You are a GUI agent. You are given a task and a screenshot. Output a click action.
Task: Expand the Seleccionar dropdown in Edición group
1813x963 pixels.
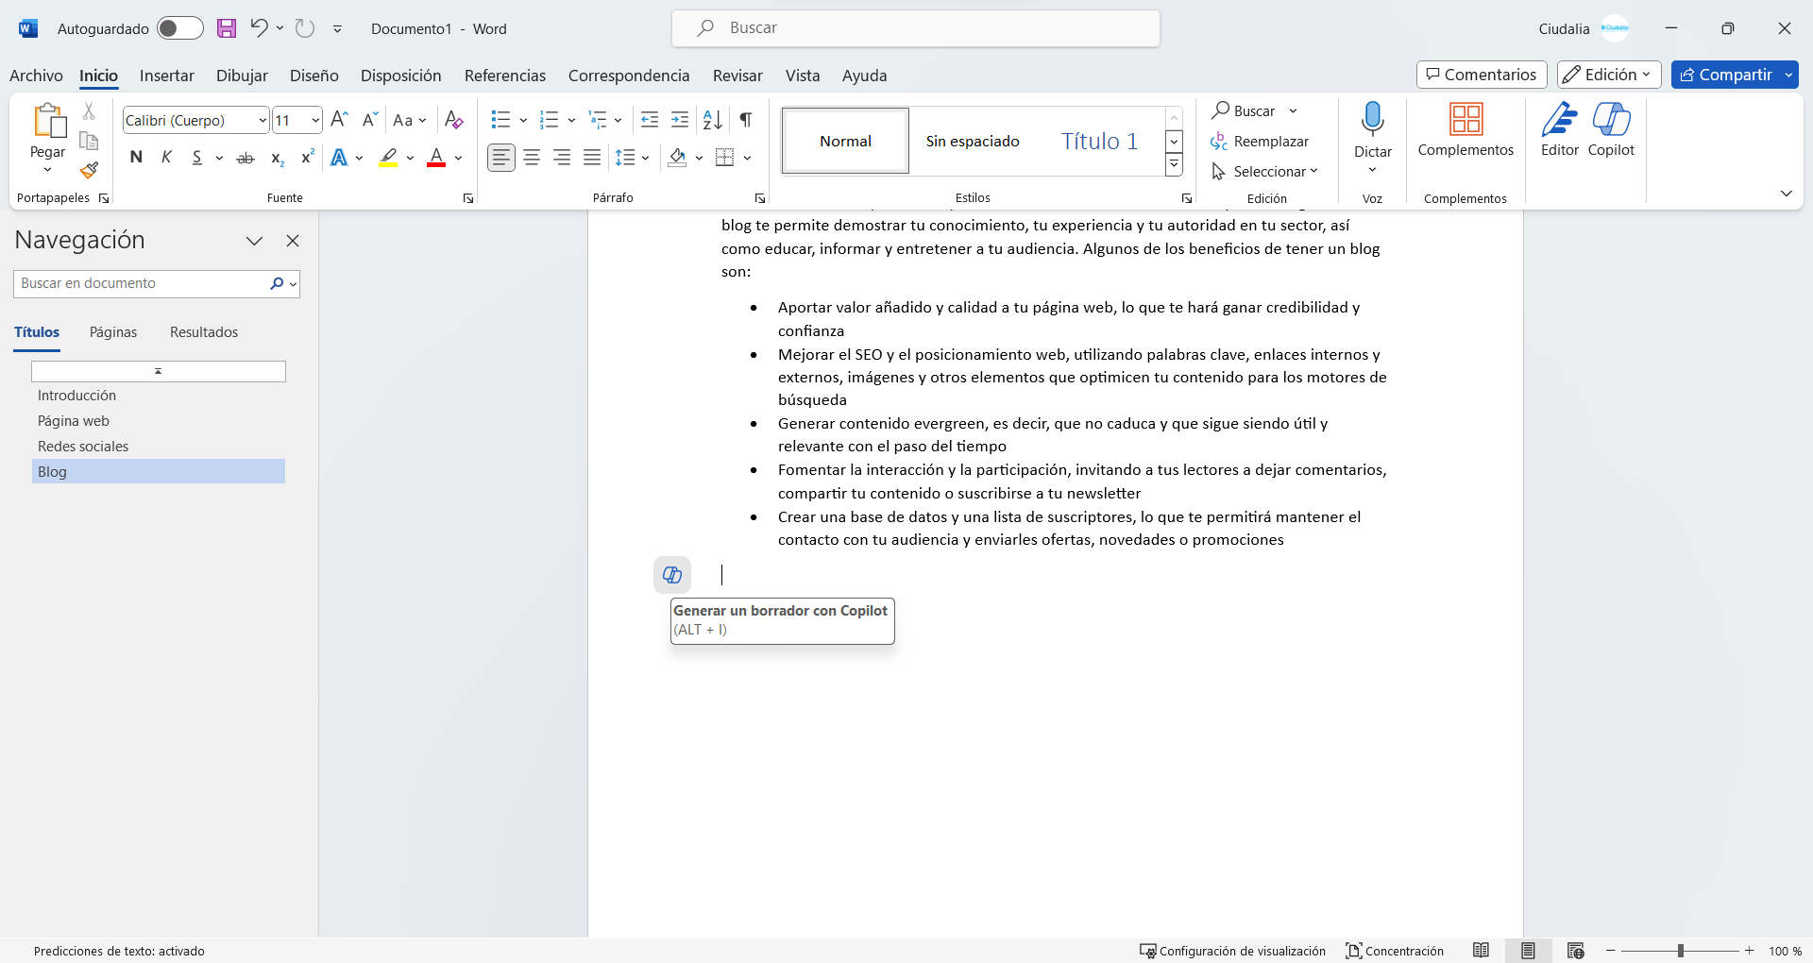[1264, 171]
